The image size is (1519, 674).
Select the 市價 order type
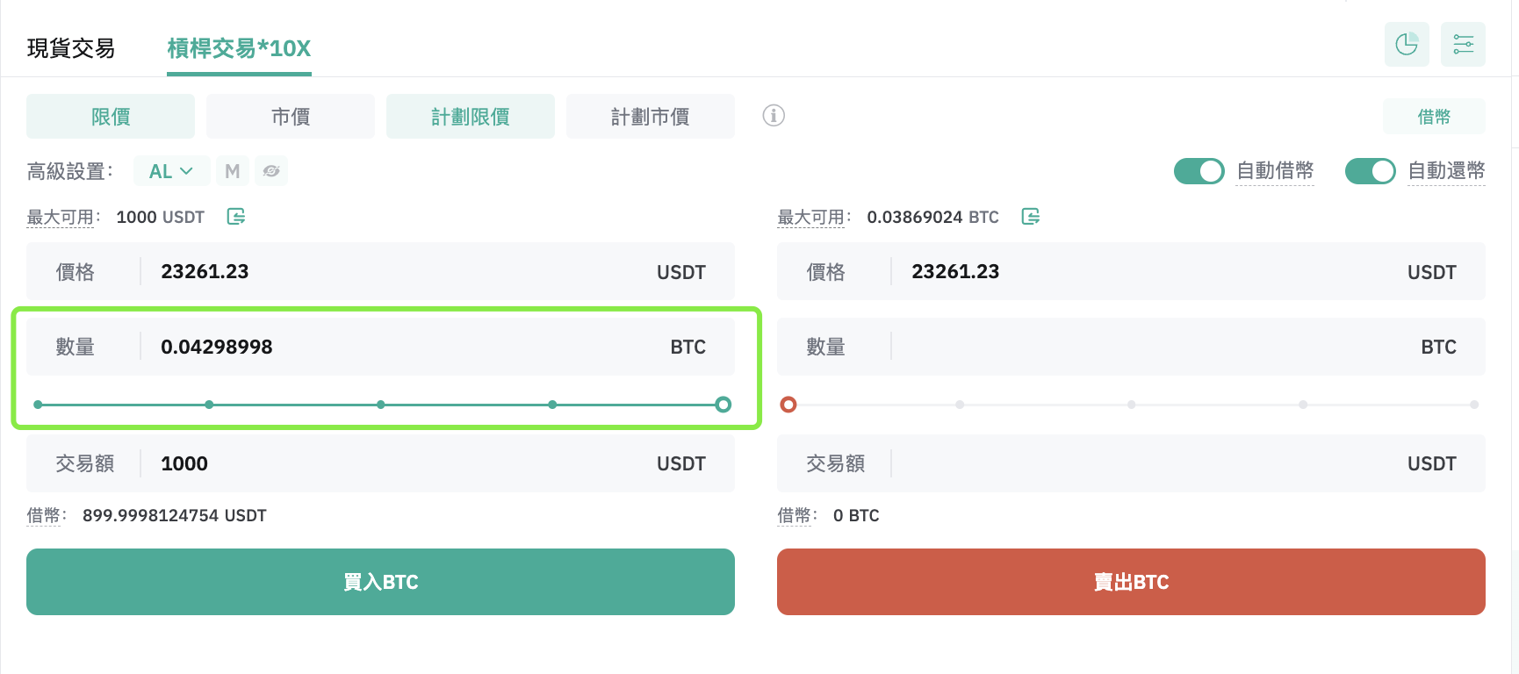[x=291, y=117]
